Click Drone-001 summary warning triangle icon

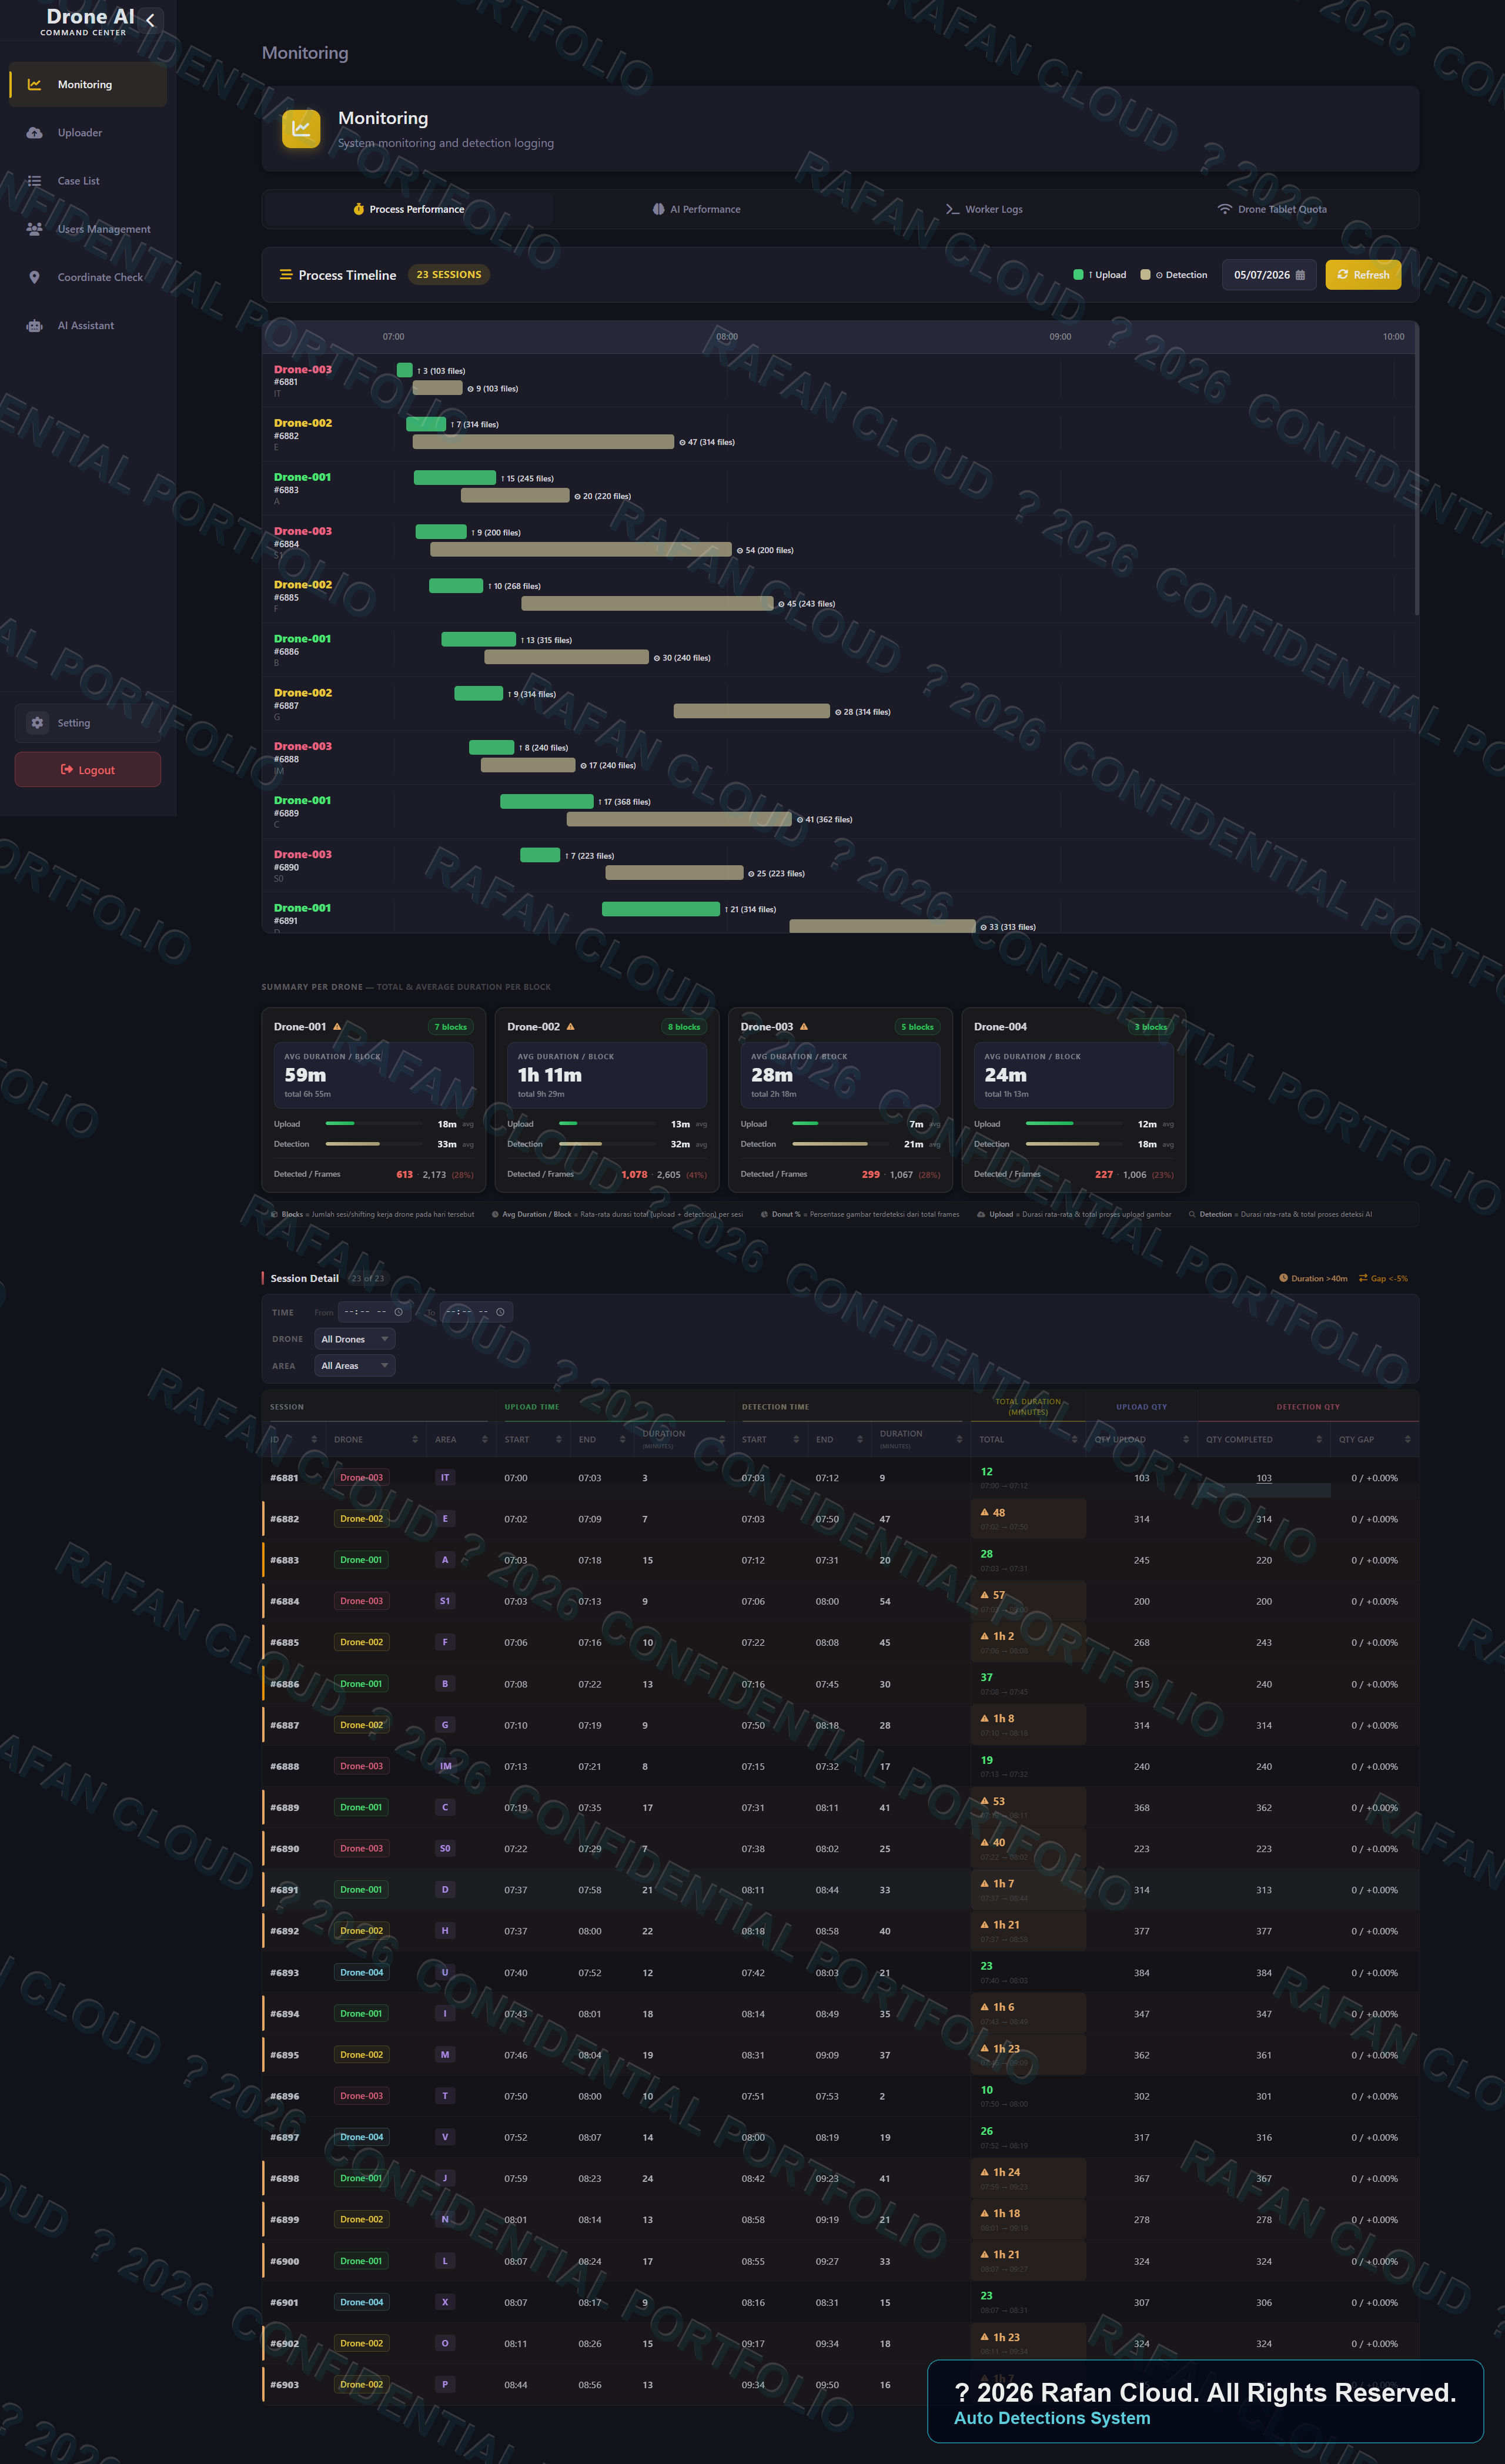(x=337, y=1027)
